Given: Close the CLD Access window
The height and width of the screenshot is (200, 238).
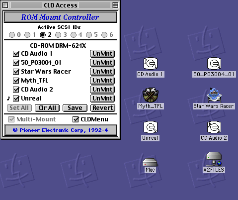Looking at the screenshot, I should (x=5, y=5).
